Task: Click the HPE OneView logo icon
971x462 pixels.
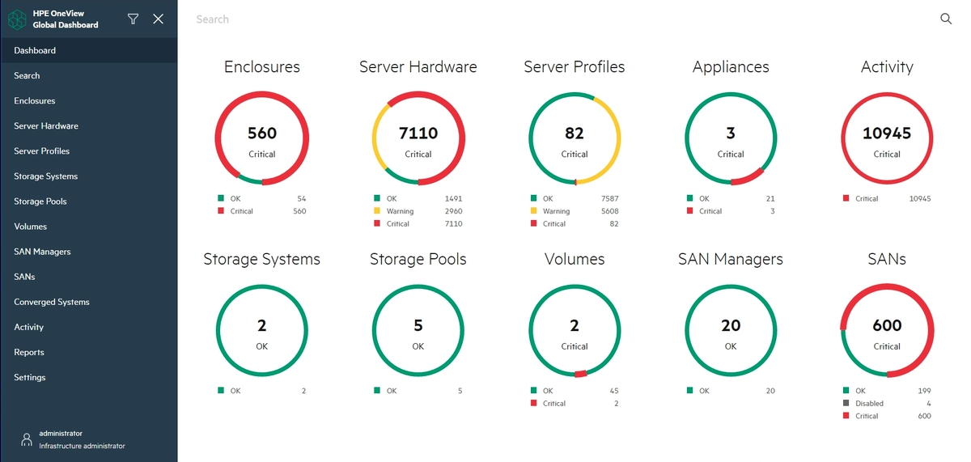Action: (17, 19)
